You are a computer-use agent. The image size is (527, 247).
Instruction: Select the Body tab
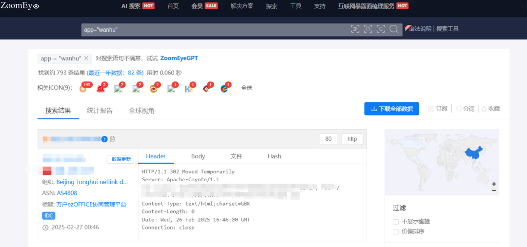click(198, 156)
